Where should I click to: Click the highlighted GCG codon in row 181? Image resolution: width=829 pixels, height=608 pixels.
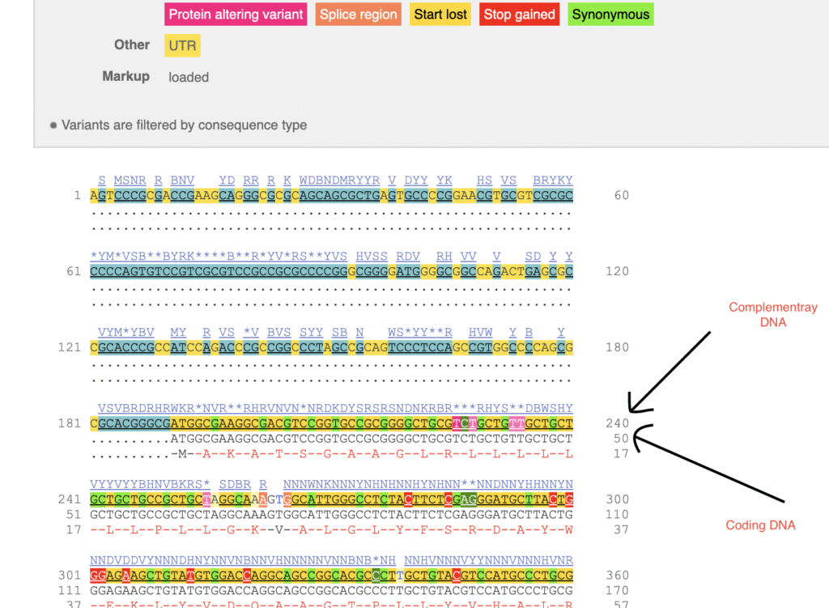(439, 423)
